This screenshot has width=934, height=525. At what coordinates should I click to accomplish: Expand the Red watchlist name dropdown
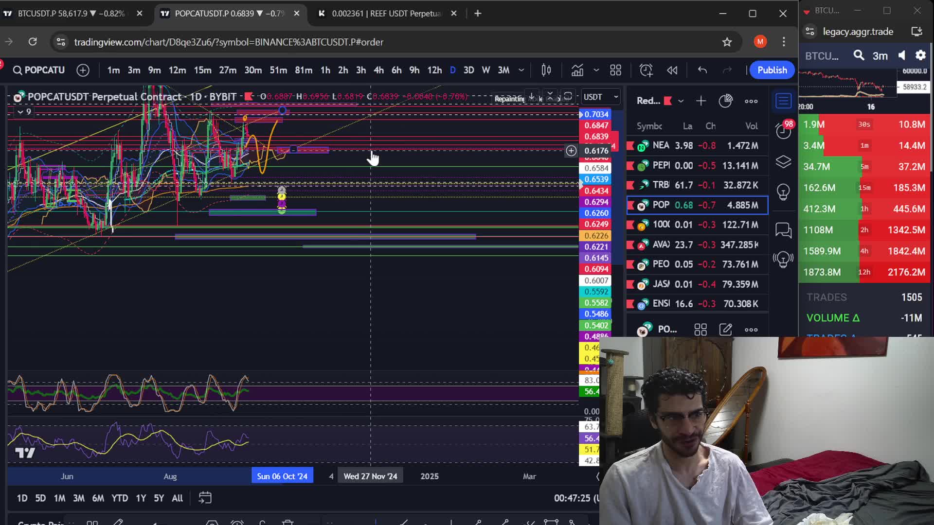[681, 101]
